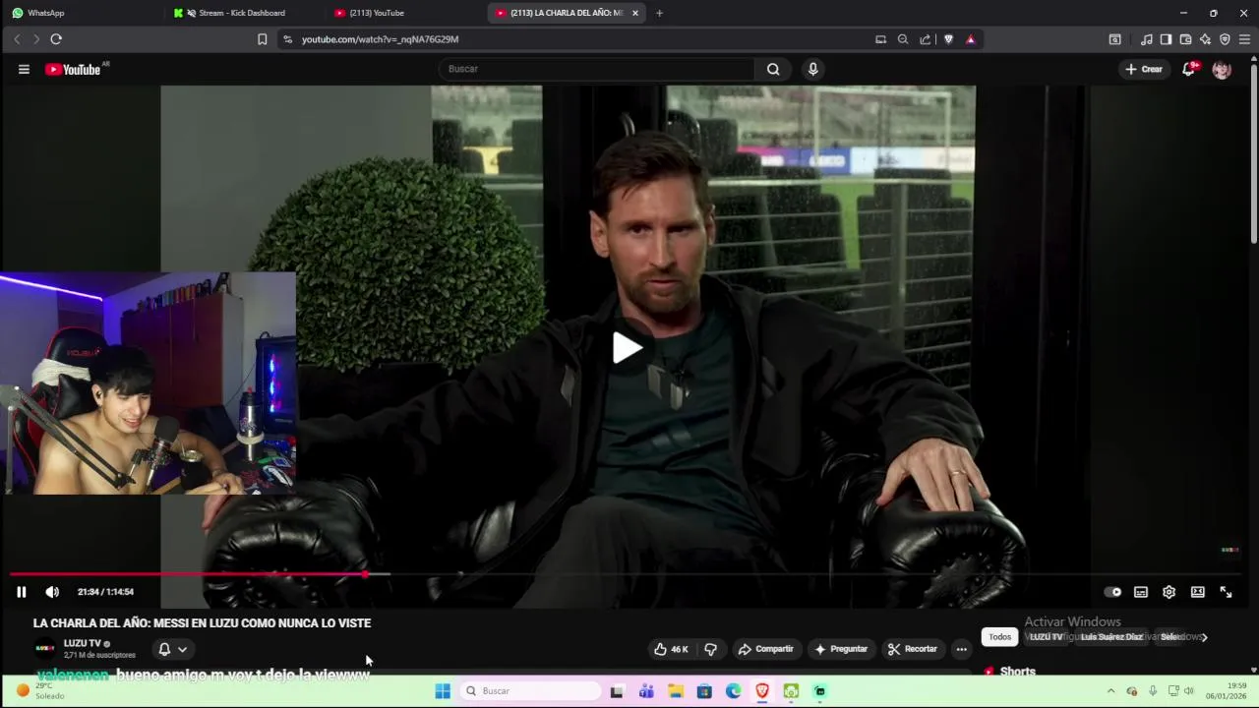This screenshot has height=708, width=1259.
Task: Open the Leo AI sparkle icon
Action: 1205,39
